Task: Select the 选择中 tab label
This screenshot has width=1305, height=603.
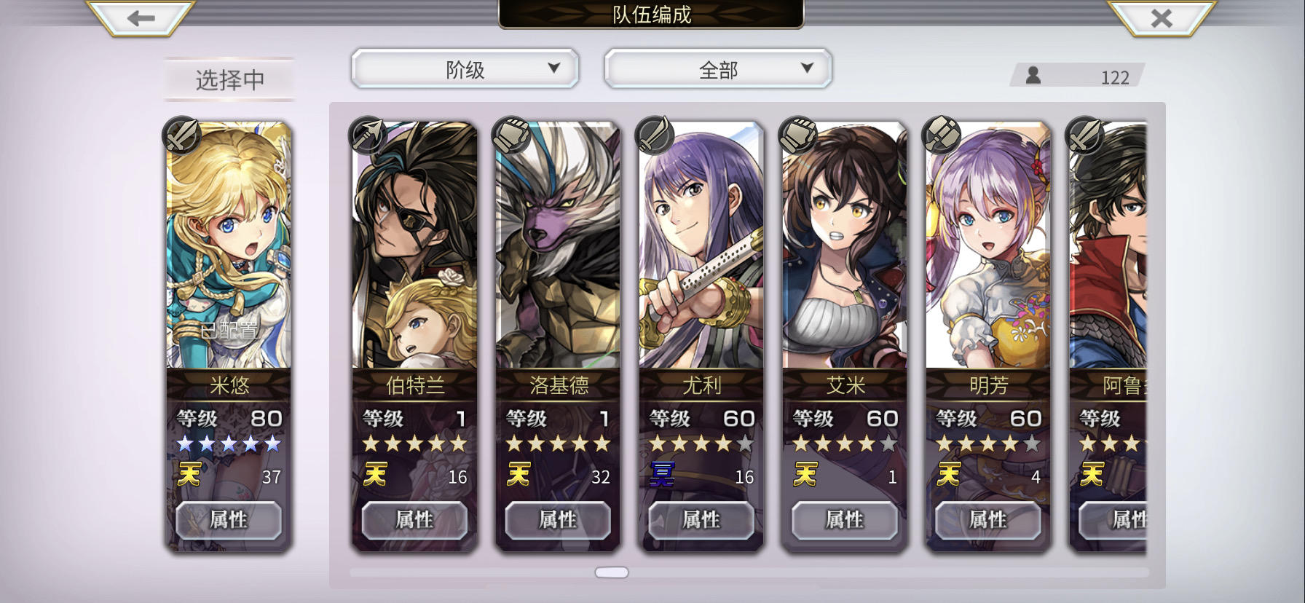Action: tap(229, 79)
